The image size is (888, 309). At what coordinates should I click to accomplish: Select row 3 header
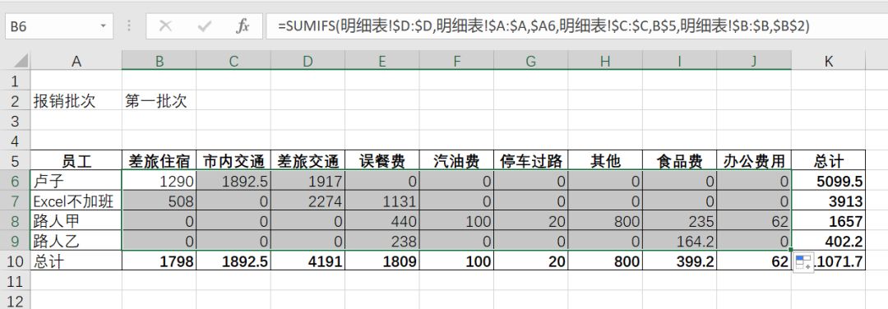(x=16, y=121)
